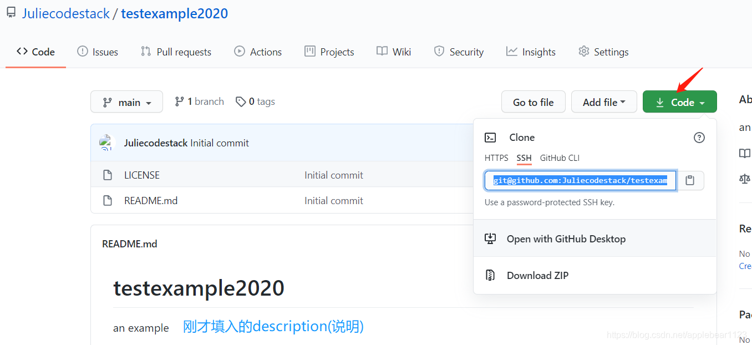Open the testexample2020 repository link
The height and width of the screenshot is (345, 752).
pos(174,13)
